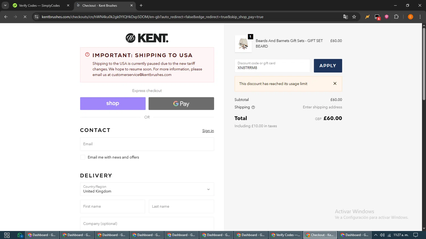Select the £60.00 total amount
The height and width of the screenshot is (239, 426).
click(x=333, y=118)
